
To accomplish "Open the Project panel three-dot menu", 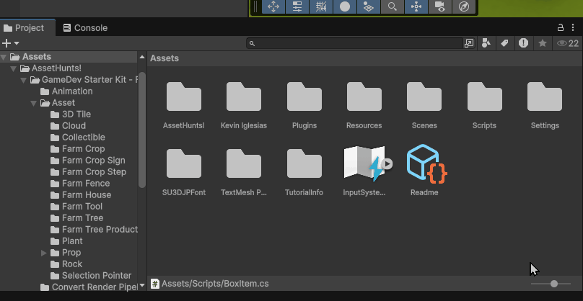I will point(574,27).
